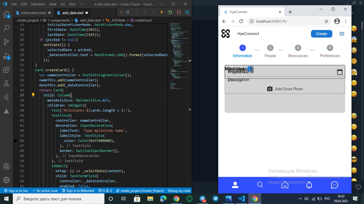Click Debug my code status item
Viewport: 364px width, 204px height.
[x=179, y=191]
